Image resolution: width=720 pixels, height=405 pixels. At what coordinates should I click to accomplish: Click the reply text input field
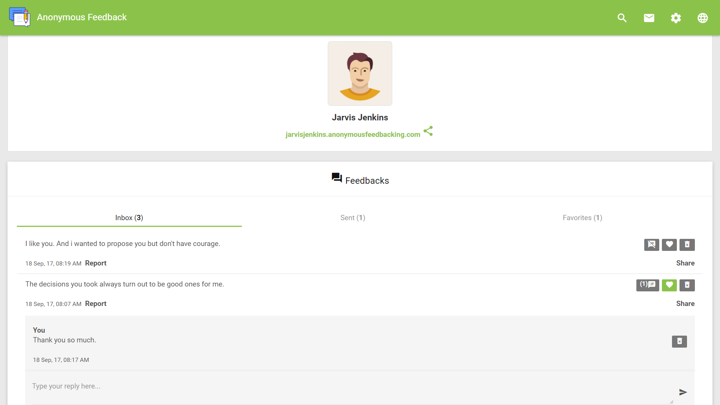coord(349,386)
